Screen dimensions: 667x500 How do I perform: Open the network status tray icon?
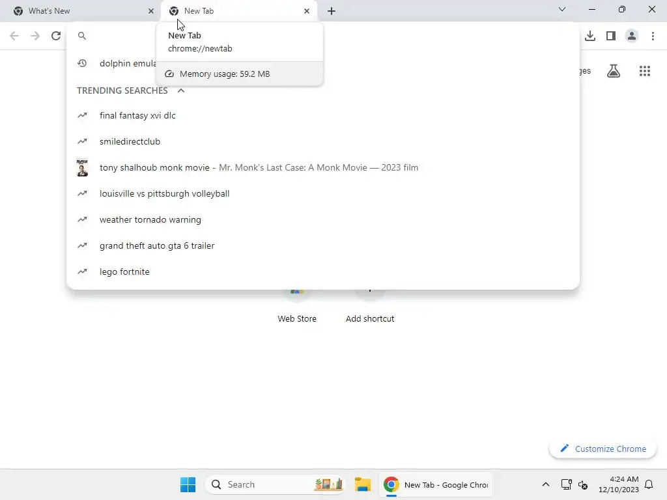(566, 484)
